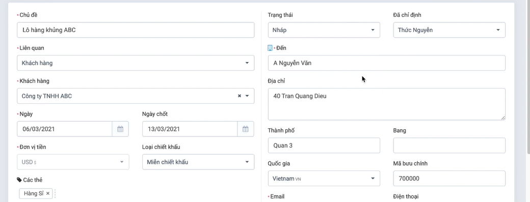Viewport: 530px width, 202px height.
Task: Click the Đến recipient name field
Action: click(x=387, y=63)
